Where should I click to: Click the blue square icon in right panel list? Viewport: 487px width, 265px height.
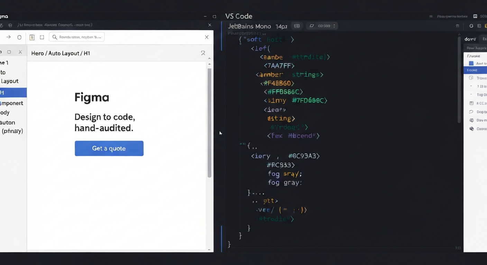pyautogui.click(x=471, y=63)
